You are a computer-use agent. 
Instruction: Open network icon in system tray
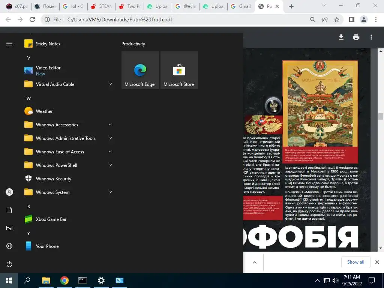pos(327,280)
